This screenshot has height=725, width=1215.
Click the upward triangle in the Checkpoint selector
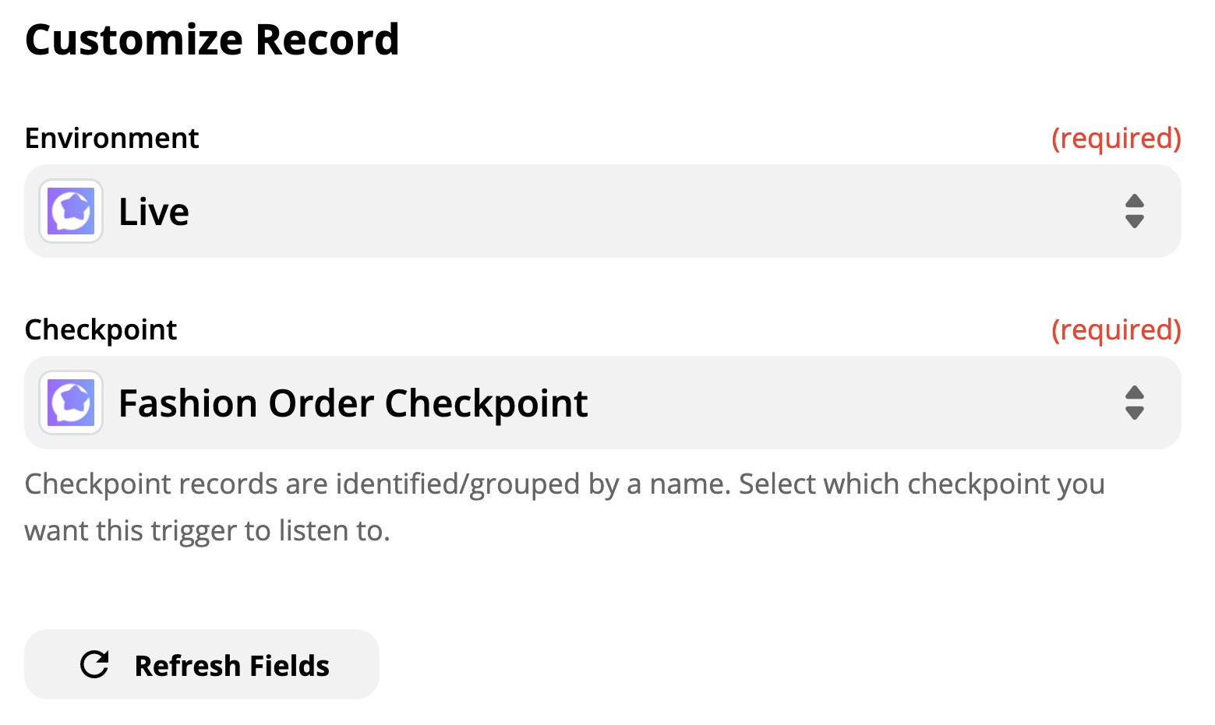click(x=1135, y=392)
